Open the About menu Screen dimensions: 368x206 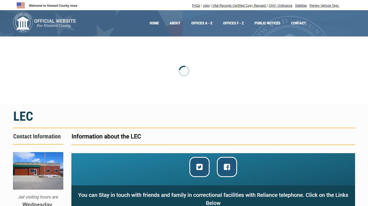click(x=175, y=23)
